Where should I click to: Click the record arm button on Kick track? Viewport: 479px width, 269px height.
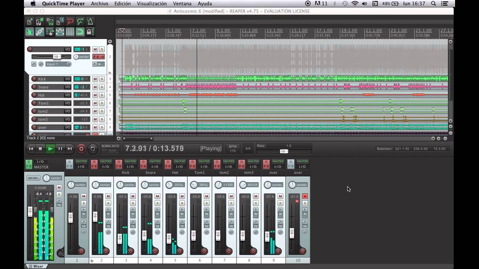click(34, 79)
